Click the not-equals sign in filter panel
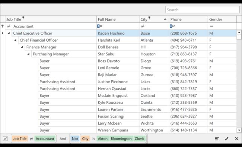The width and height of the screenshot is (242, 147). tap(31, 139)
